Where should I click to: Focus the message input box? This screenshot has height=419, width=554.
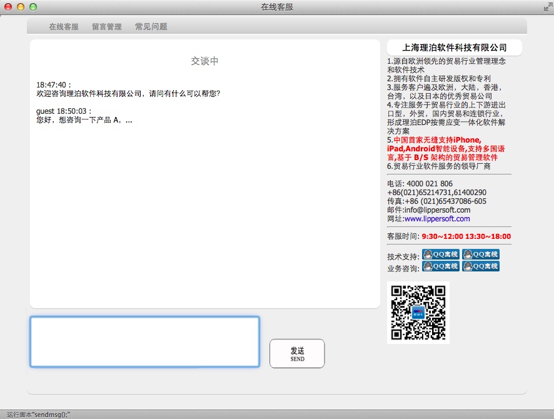145,341
